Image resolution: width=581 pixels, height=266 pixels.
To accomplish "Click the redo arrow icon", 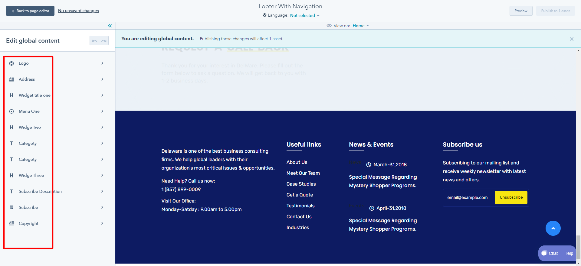I will tap(104, 41).
